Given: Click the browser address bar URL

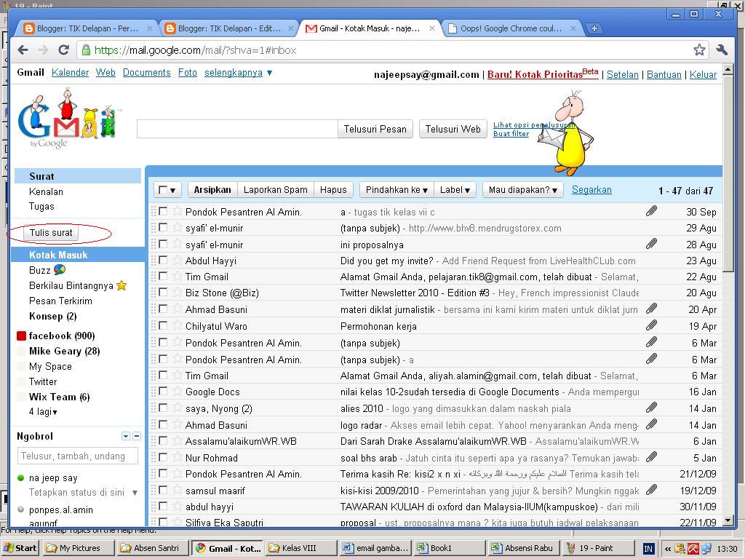Looking at the screenshot, I should (195, 50).
